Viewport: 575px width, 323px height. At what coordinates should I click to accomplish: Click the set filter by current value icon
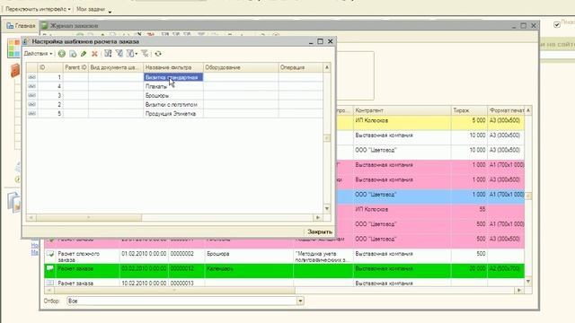coord(108,54)
